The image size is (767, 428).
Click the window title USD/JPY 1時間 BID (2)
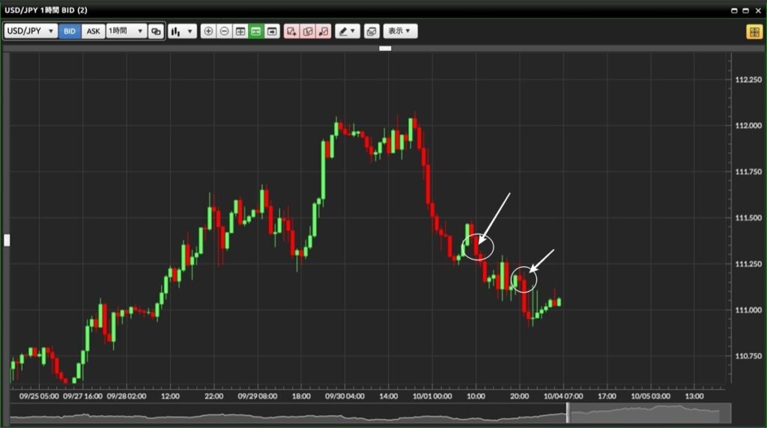click(46, 10)
